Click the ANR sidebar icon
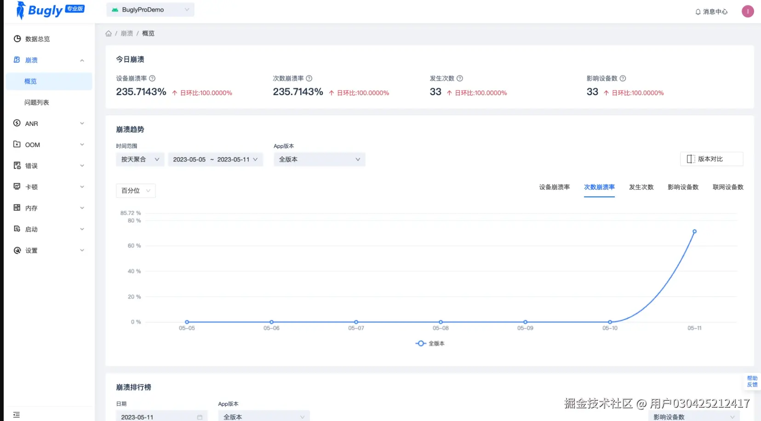This screenshot has width=761, height=421. tap(17, 123)
